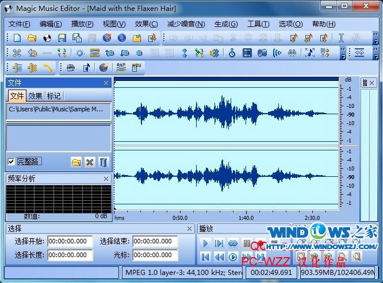This screenshot has height=283, width=383.
Task: Open the 效果(C) menu
Action: [146, 24]
